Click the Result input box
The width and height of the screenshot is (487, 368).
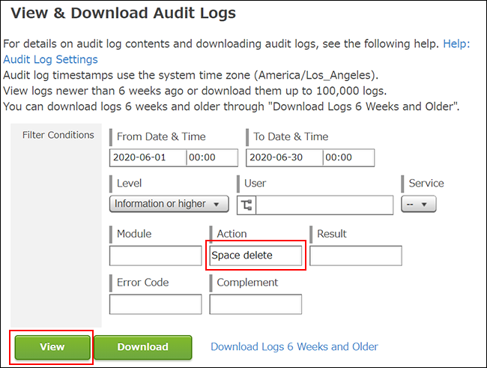356,256
